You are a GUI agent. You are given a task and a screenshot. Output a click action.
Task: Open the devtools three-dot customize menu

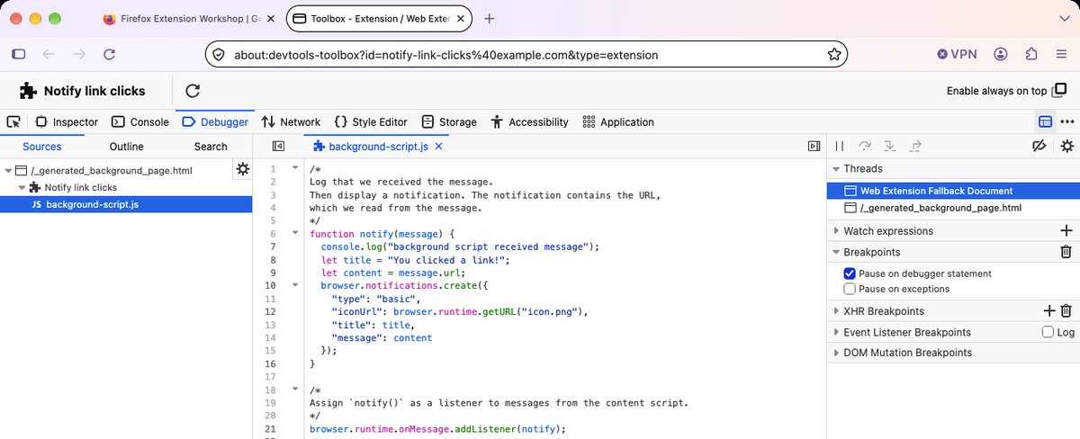point(1067,121)
